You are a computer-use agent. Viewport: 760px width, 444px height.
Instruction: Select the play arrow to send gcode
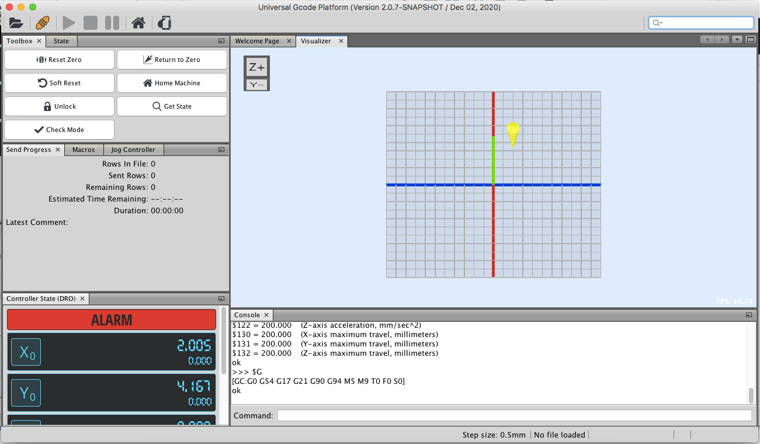pos(68,23)
